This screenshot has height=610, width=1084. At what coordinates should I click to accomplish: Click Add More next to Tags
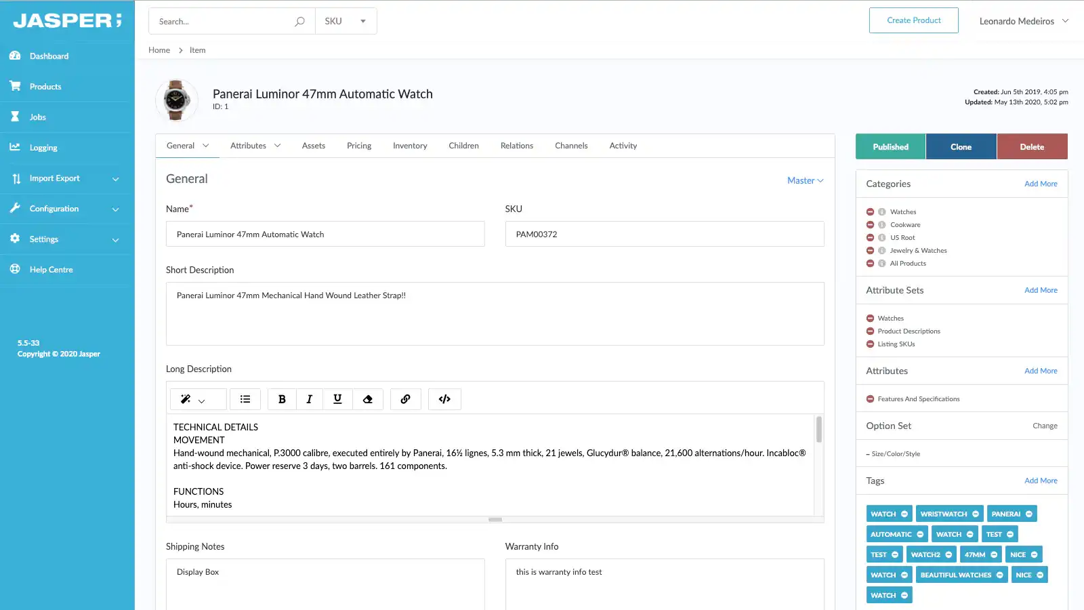pos(1041,481)
